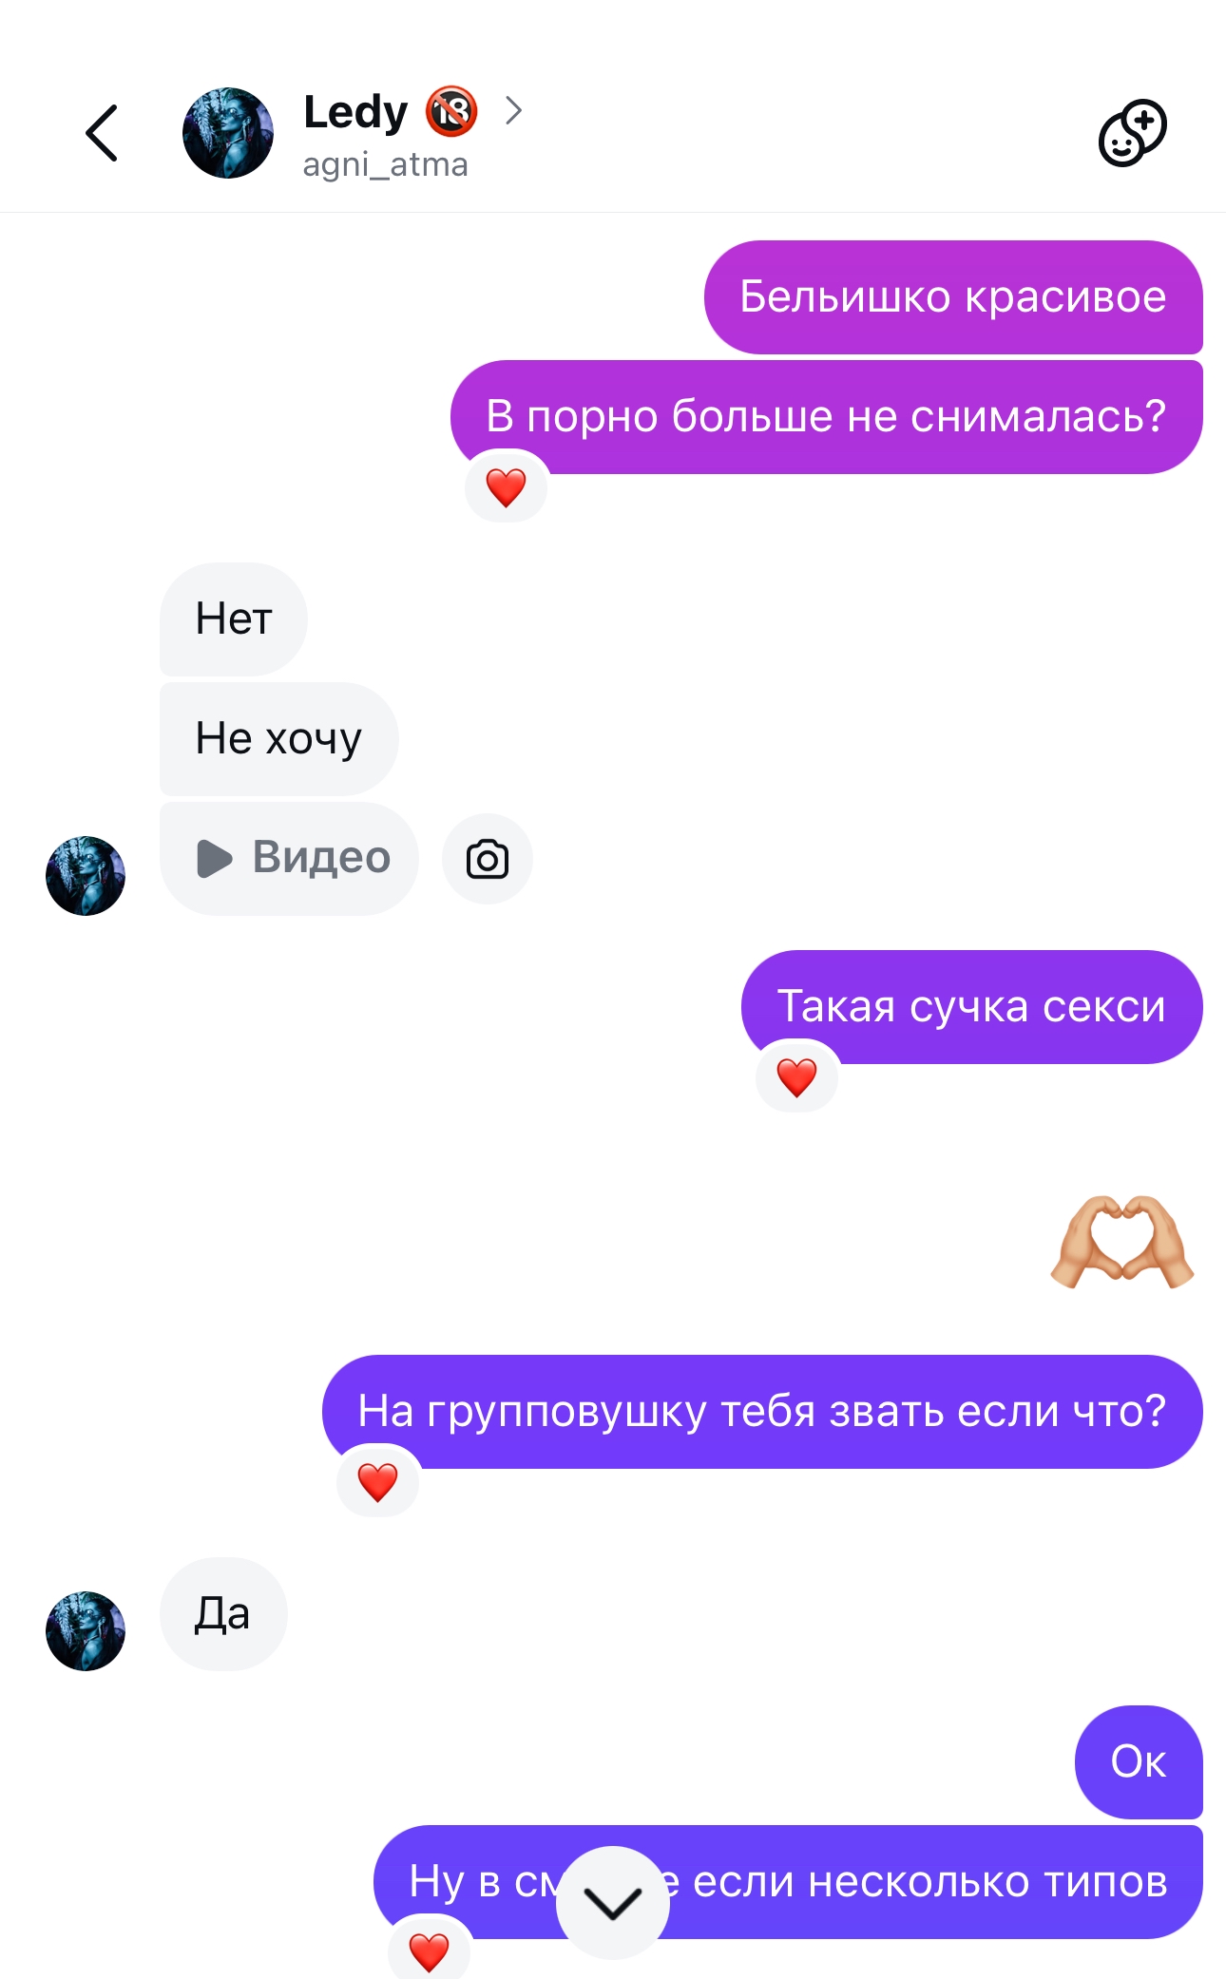The image size is (1226, 1979).
Task: Tap heart reaction under the porn question bubble
Action: (x=506, y=487)
